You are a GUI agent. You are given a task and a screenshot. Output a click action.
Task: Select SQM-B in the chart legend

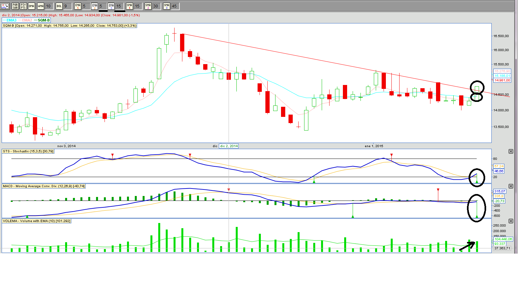42,20
